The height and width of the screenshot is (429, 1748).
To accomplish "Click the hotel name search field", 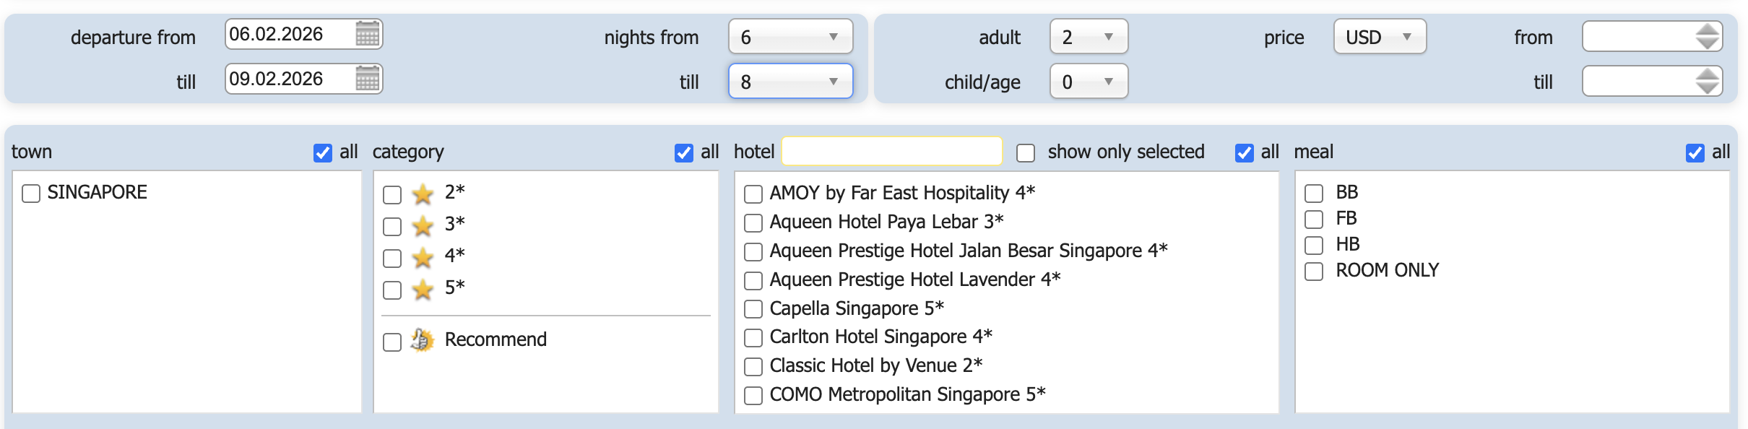I will pyautogui.click(x=892, y=152).
